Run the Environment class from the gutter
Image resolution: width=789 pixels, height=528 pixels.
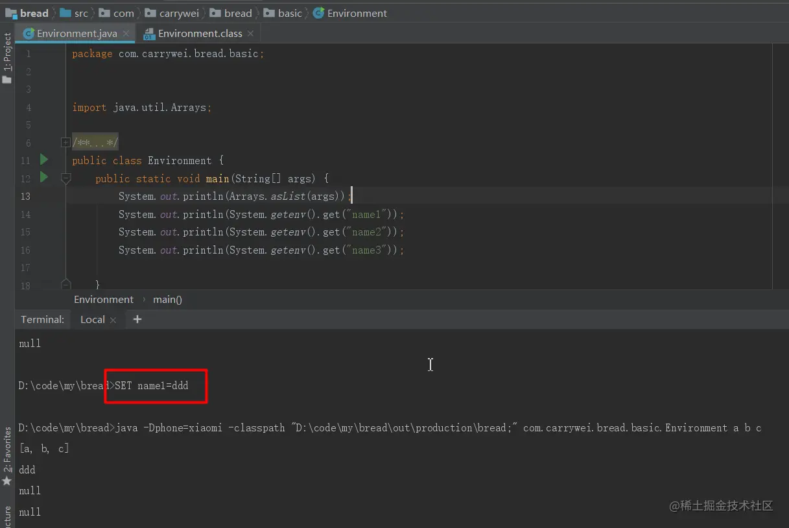(x=44, y=160)
